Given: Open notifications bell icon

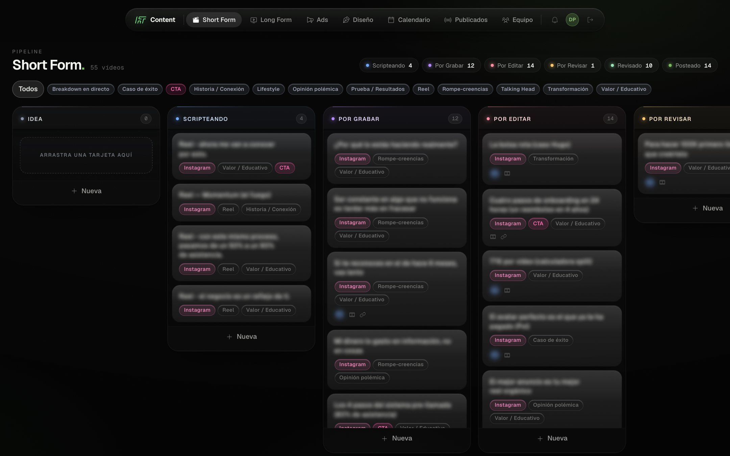Looking at the screenshot, I should [x=555, y=20].
